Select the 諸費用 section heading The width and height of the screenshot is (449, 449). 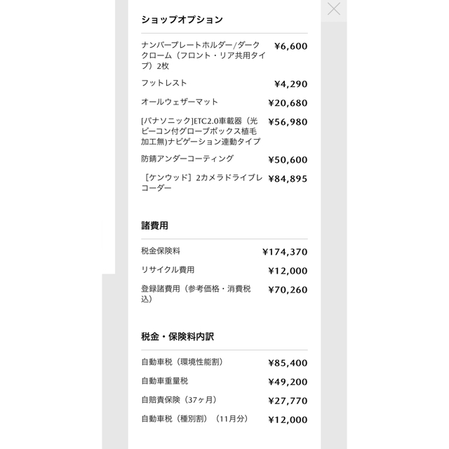pyautogui.click(x=154, y=226)
